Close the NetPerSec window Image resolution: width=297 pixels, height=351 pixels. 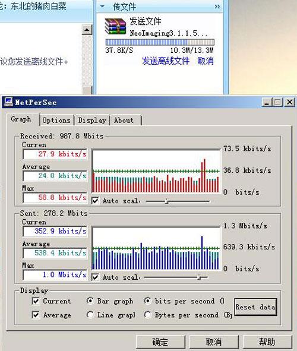(x=290, y=102)
